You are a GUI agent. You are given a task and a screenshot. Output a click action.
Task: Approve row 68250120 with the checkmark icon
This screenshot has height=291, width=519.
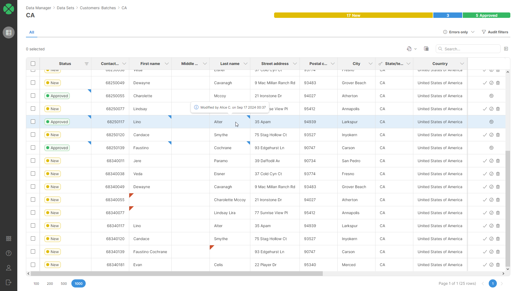tap(485, 135)
